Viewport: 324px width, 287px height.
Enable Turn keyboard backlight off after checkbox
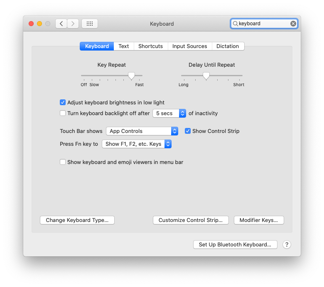[63, 113]
